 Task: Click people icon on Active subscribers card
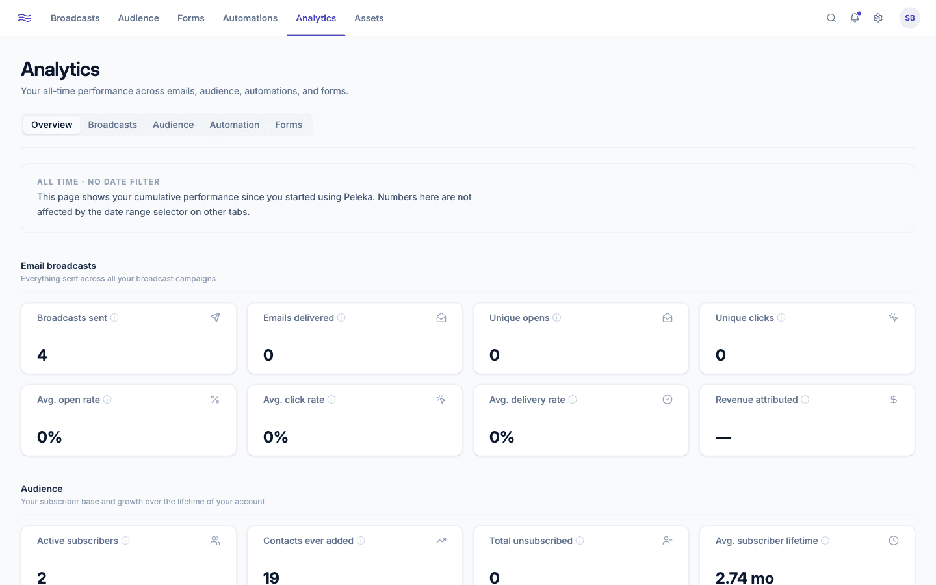[x=215, y=541]
